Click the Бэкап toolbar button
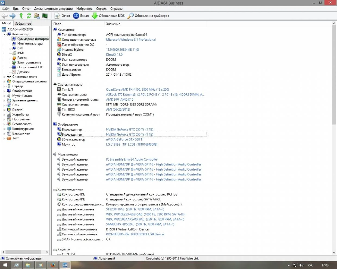 tap(81, 16)
